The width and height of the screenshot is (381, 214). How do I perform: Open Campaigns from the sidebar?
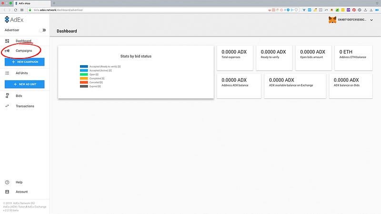pos(24,51)
